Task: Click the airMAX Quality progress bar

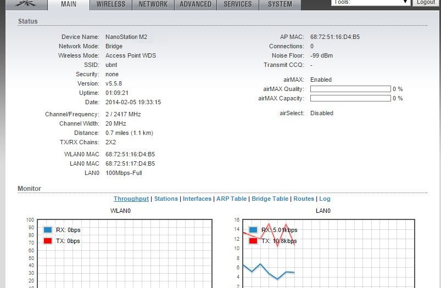Action: point(350,89)
